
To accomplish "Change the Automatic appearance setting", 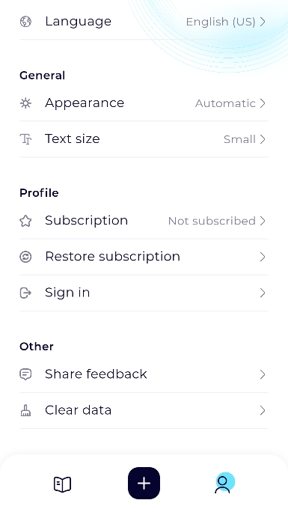I will (230, 103).
